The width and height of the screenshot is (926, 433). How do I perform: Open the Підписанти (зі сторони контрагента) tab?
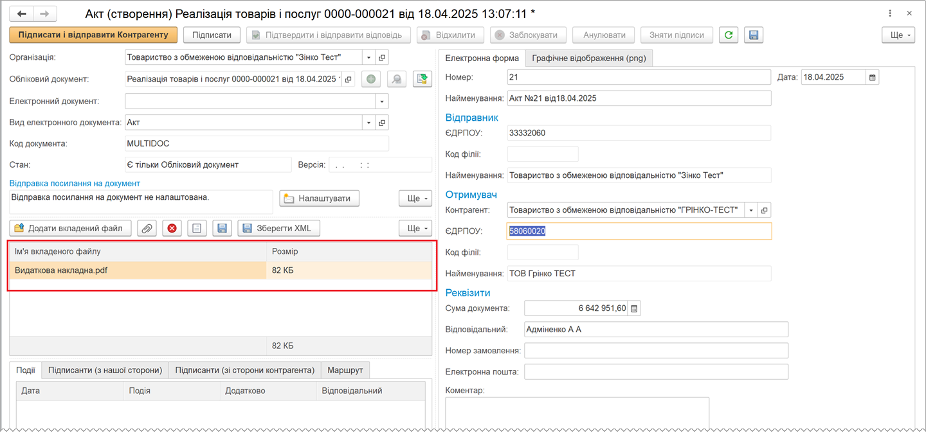click(244, 370)
